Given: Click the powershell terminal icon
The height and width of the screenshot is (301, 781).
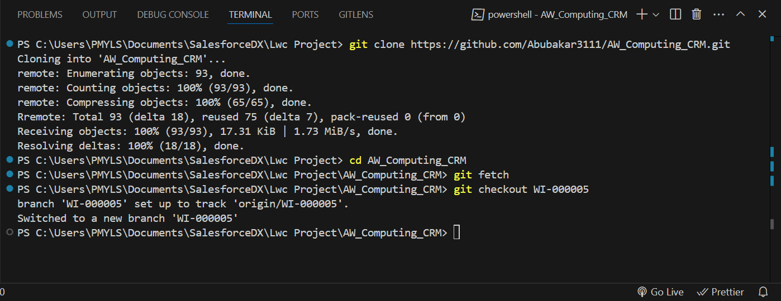Looking at the screenshot, I should 477,14.
